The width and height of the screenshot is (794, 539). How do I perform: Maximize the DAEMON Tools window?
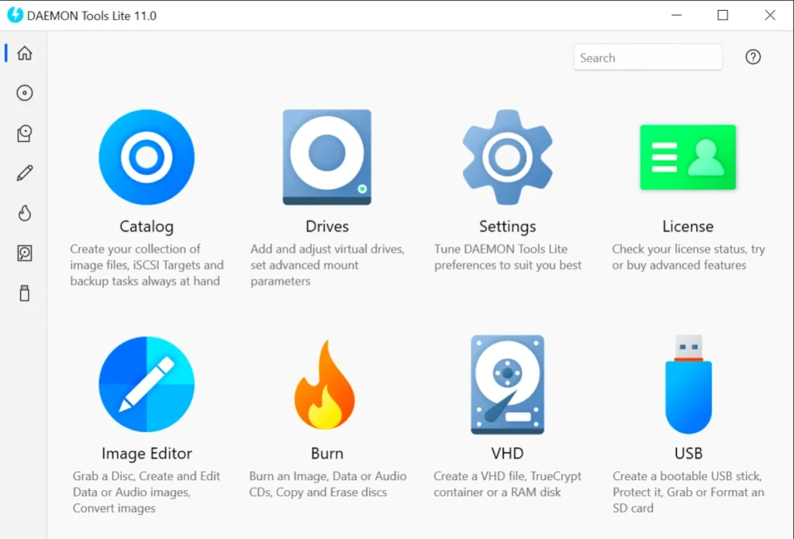[x=723, y=16]
